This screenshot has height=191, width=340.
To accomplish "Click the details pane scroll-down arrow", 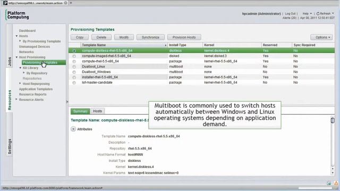I will pyautogui.click(x=333, y=173).
